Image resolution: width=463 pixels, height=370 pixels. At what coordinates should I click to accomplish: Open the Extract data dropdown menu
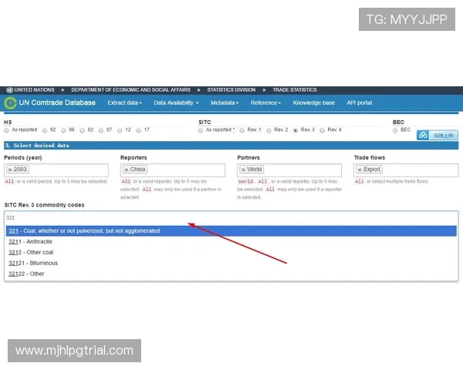tap(124, 103)
